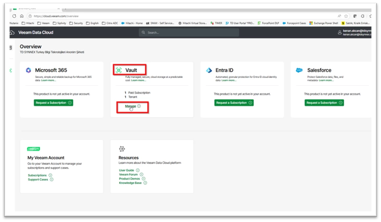Viewport: 381px width, 222px height.
Task: Click the magnifier icon in Search box
Action: pyautogui.click(x=143, y=32)
